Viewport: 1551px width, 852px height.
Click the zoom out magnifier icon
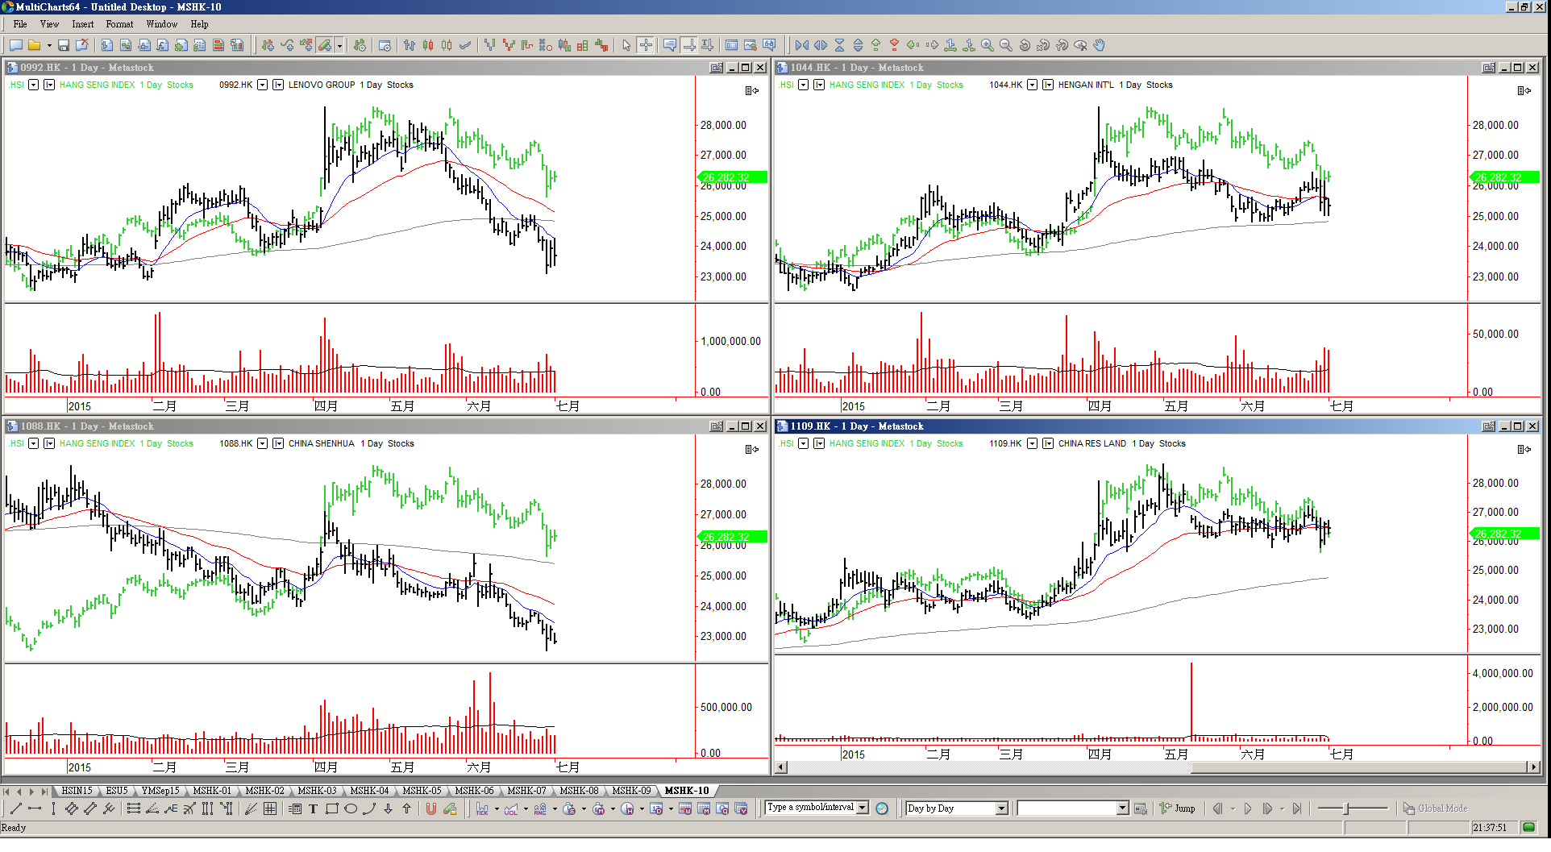(1005, 46)
